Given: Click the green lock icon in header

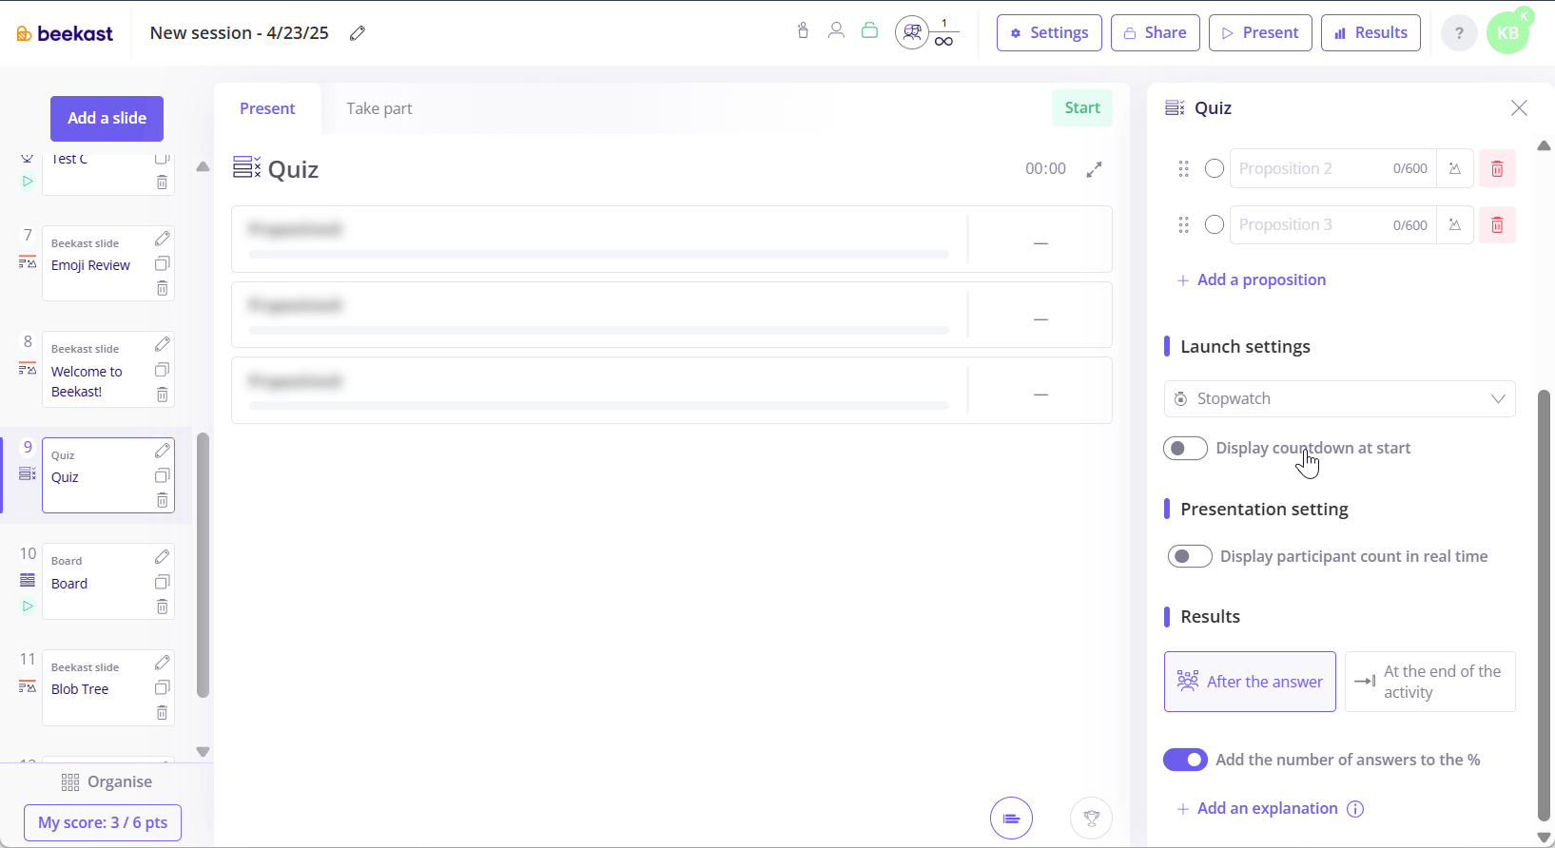Looking at the screenshot, I should [869, 30].
